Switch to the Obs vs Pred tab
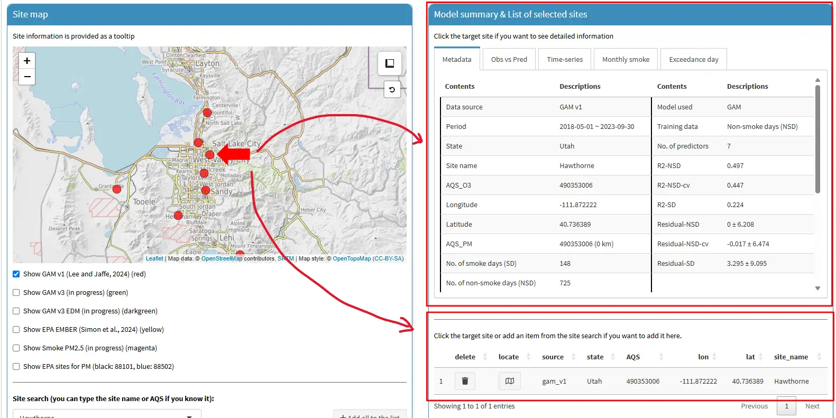This screenshot has width=836, height=418. point(509,60)
